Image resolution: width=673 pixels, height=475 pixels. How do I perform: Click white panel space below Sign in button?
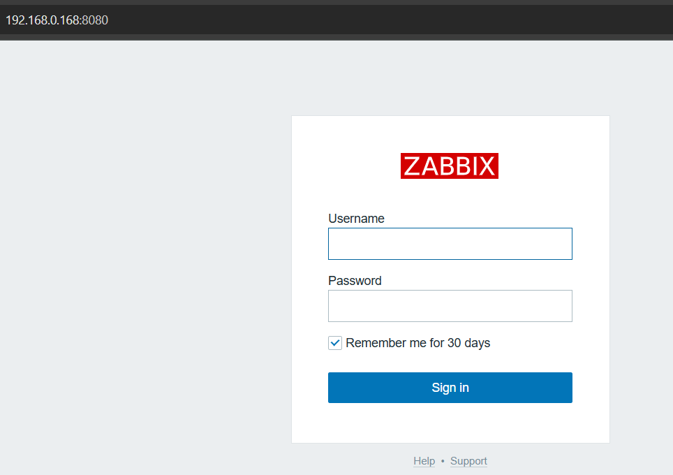pyautogui.click(x=450, y=423)
